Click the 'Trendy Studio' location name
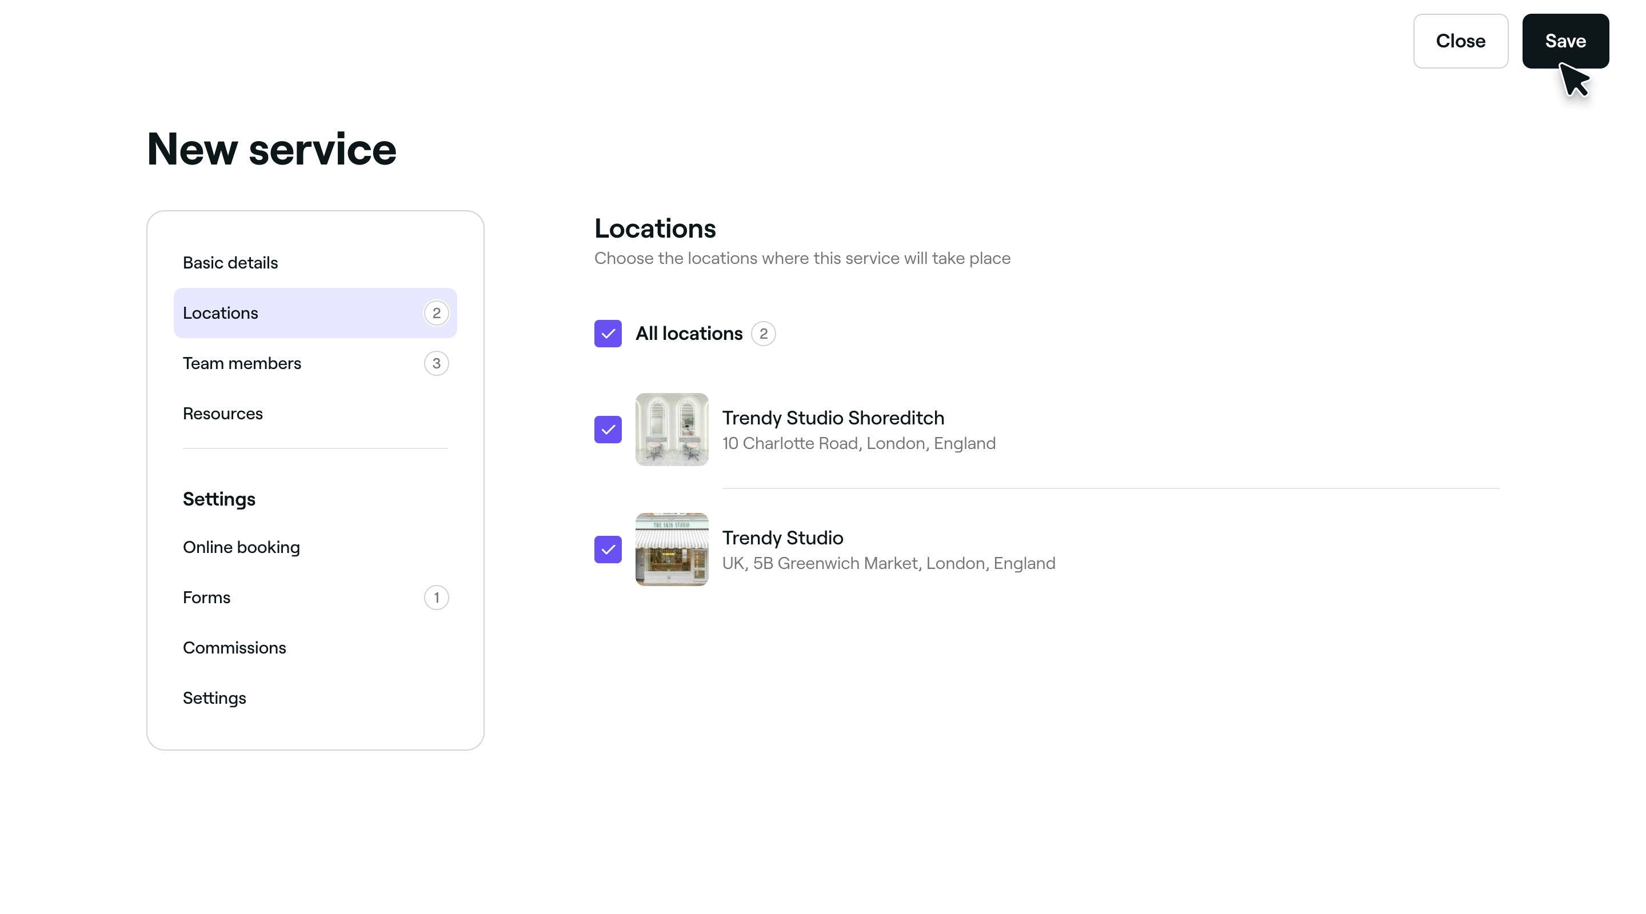Screen dimensions: 1646x914 [x=783, y=538]
